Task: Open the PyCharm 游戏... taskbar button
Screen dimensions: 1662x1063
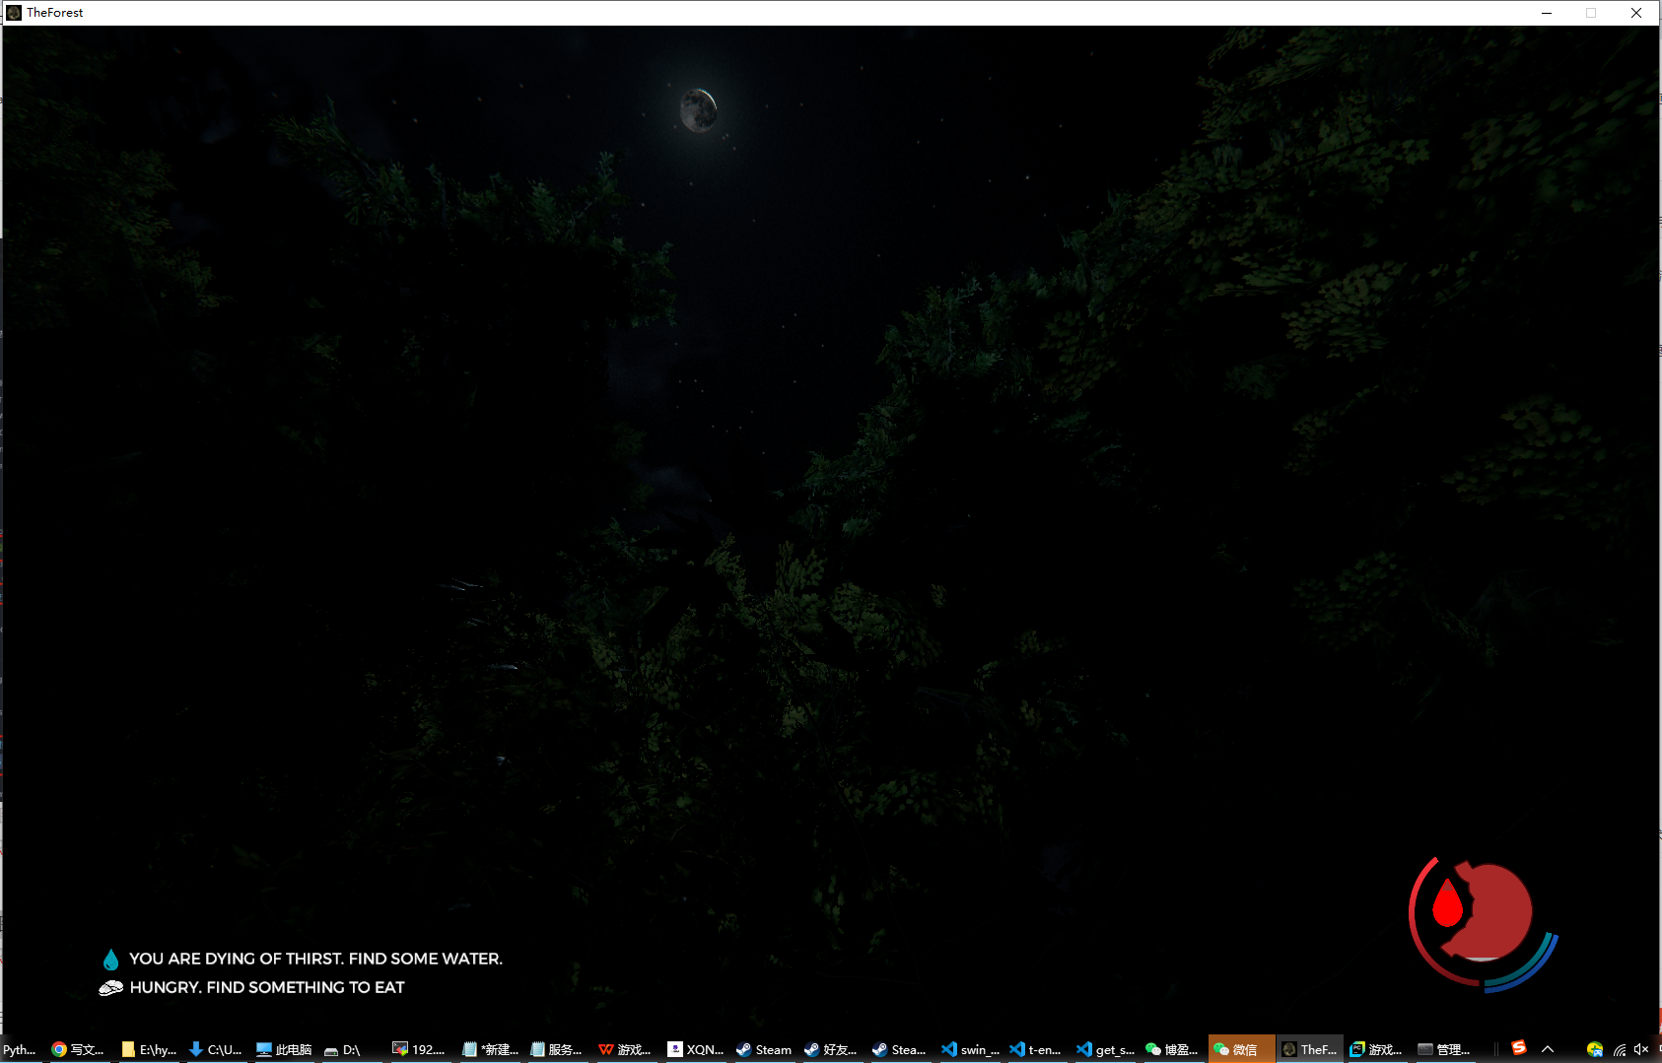Action: [x=1376, y=1049]
